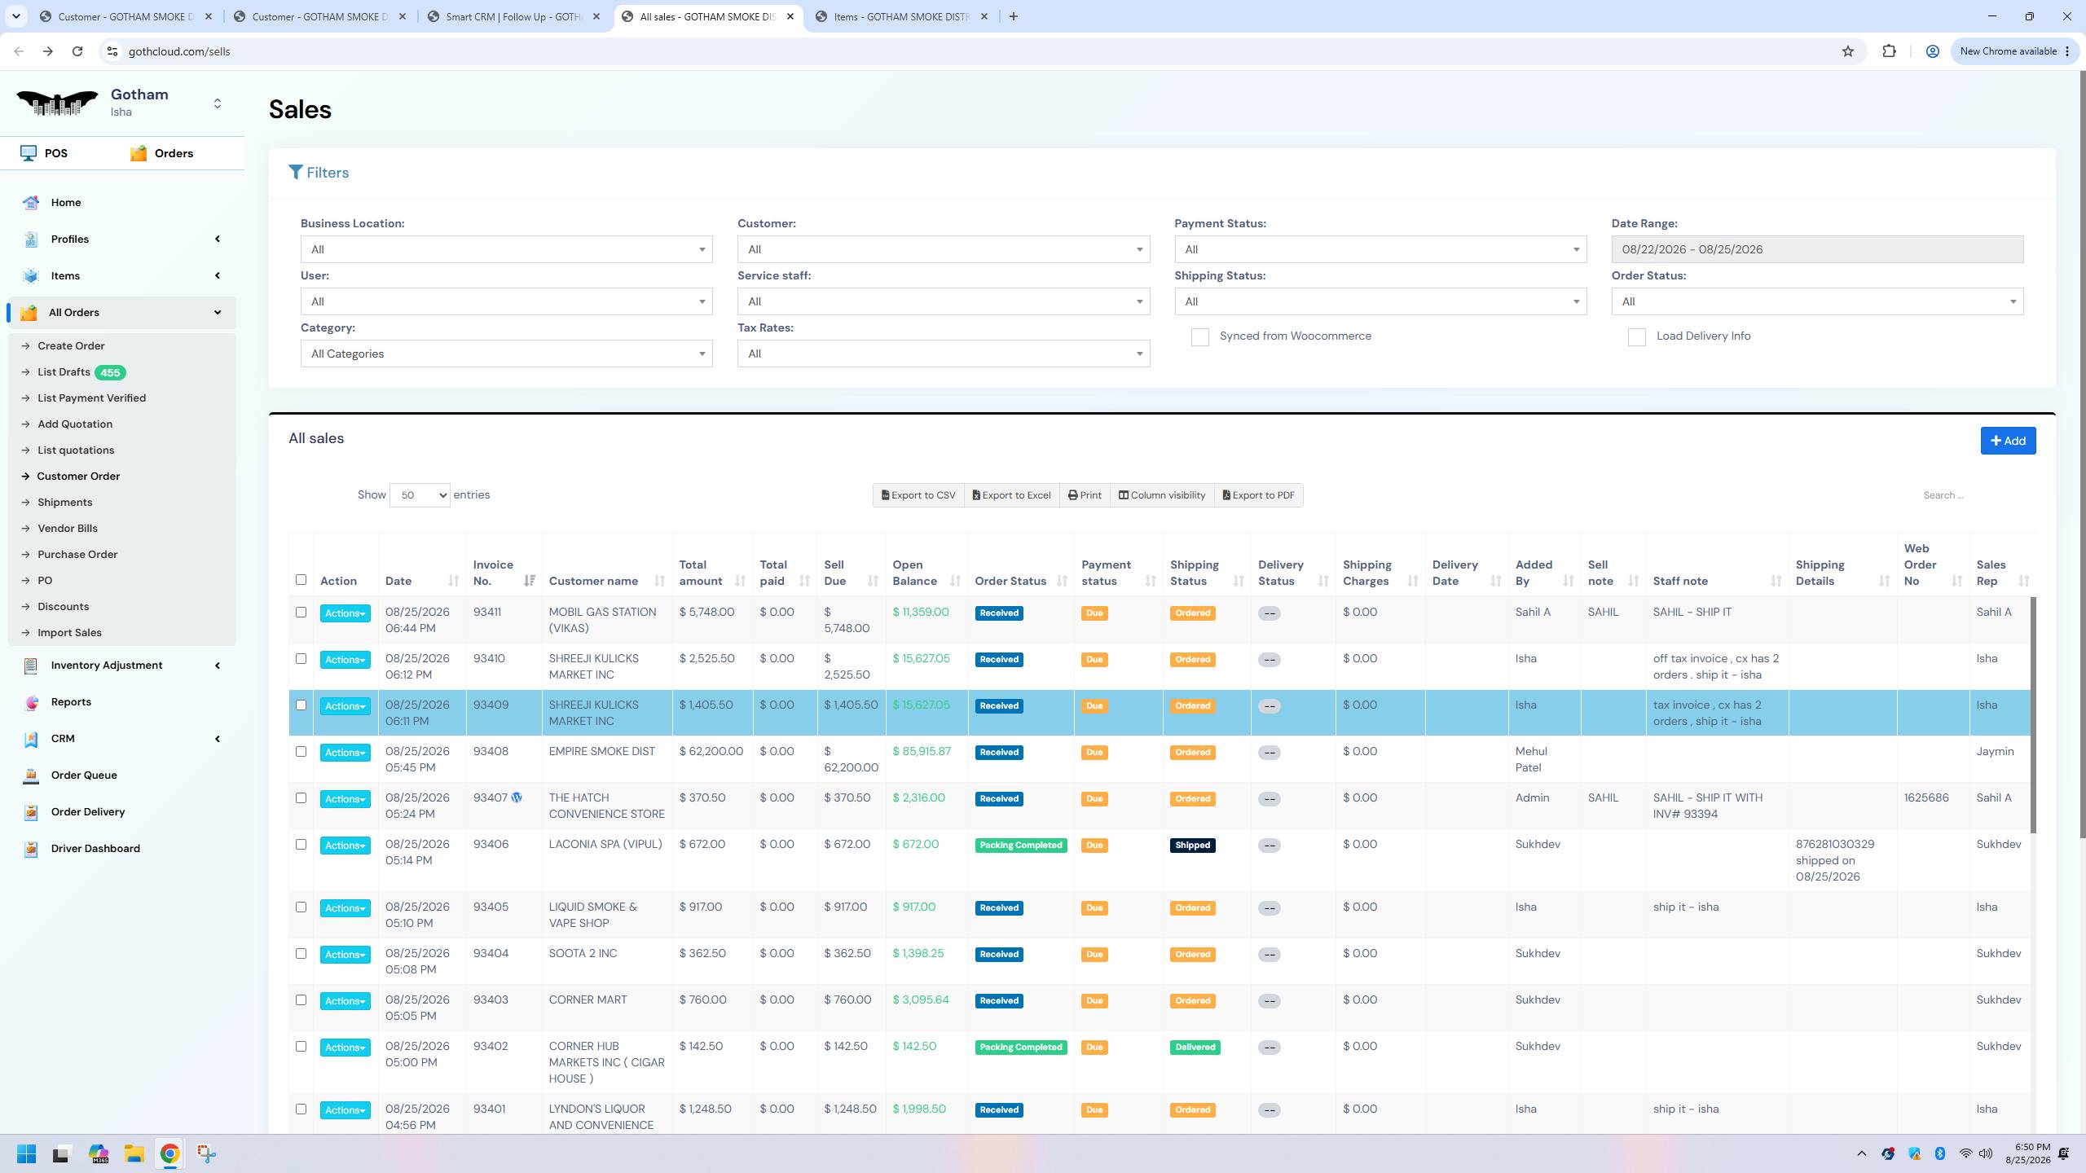Open the POS monitor icon
Screen dimensions: 2086x1173
[29, 153]
